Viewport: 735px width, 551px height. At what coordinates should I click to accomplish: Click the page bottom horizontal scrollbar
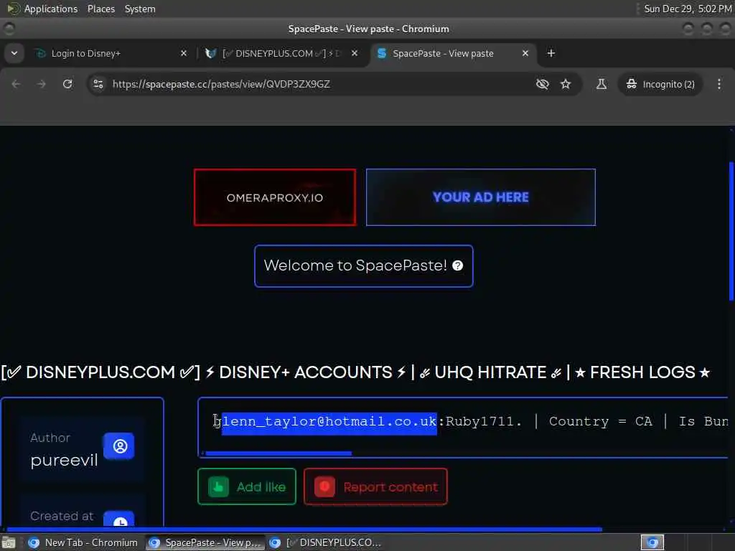pyautogui.click(x=304, y=529)
